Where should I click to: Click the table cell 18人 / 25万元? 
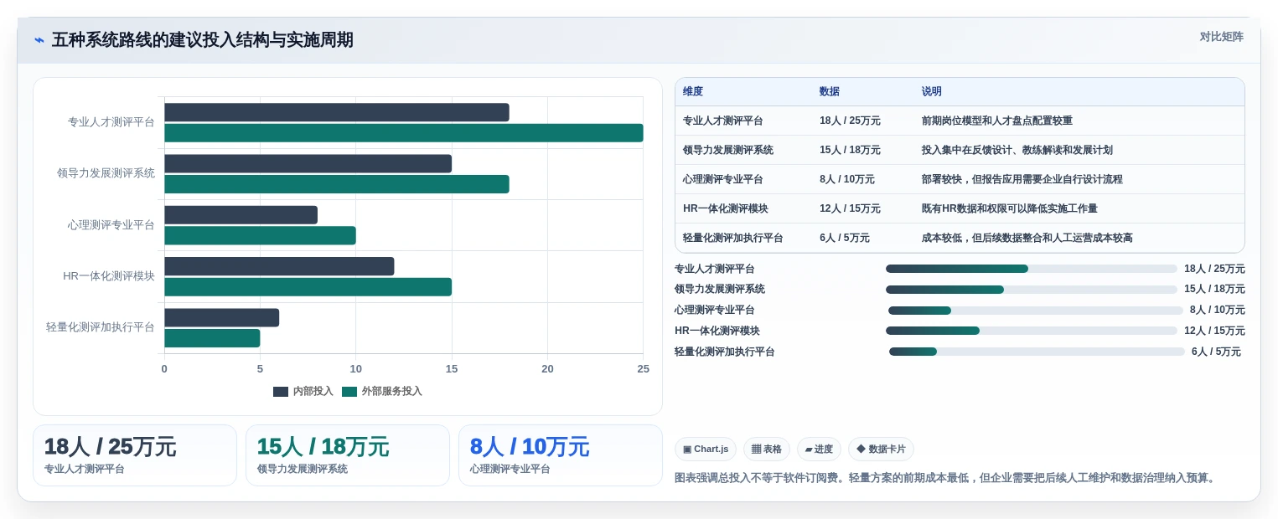click(x=850, y=121)
